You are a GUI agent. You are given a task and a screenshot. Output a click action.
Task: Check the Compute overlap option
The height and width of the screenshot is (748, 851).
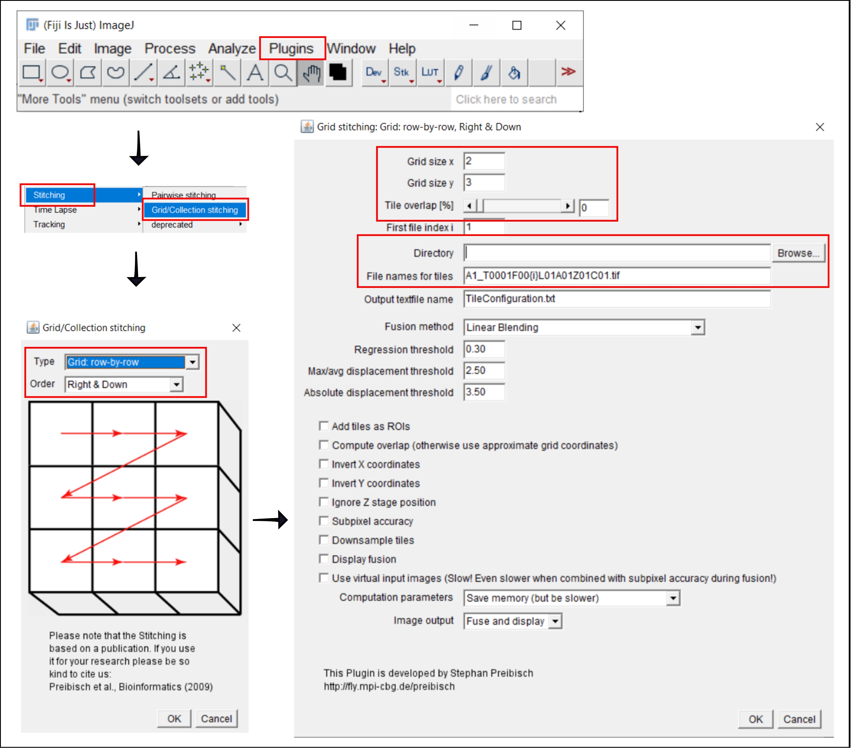click(324, 445)
